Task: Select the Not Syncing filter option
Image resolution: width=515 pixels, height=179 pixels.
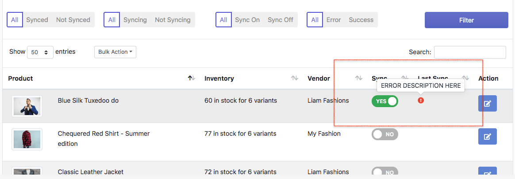Action: coord(173,20)
